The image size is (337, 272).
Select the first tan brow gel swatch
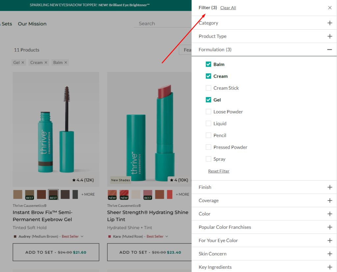point(18,194)
